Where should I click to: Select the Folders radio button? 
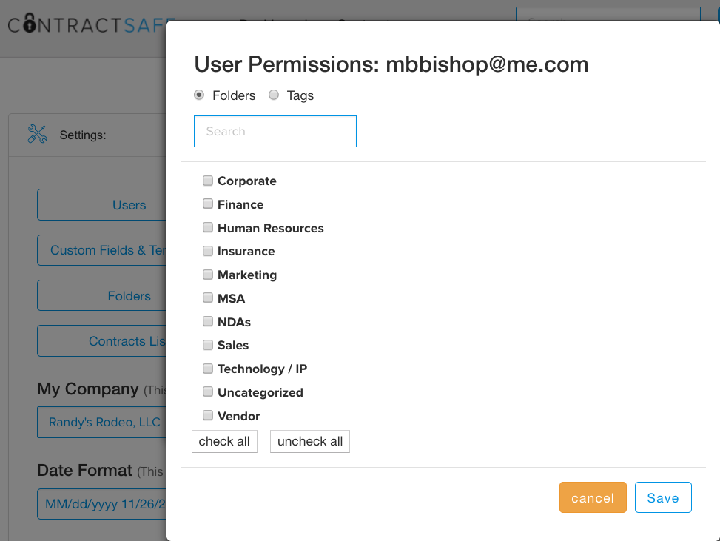pos(199,95)
